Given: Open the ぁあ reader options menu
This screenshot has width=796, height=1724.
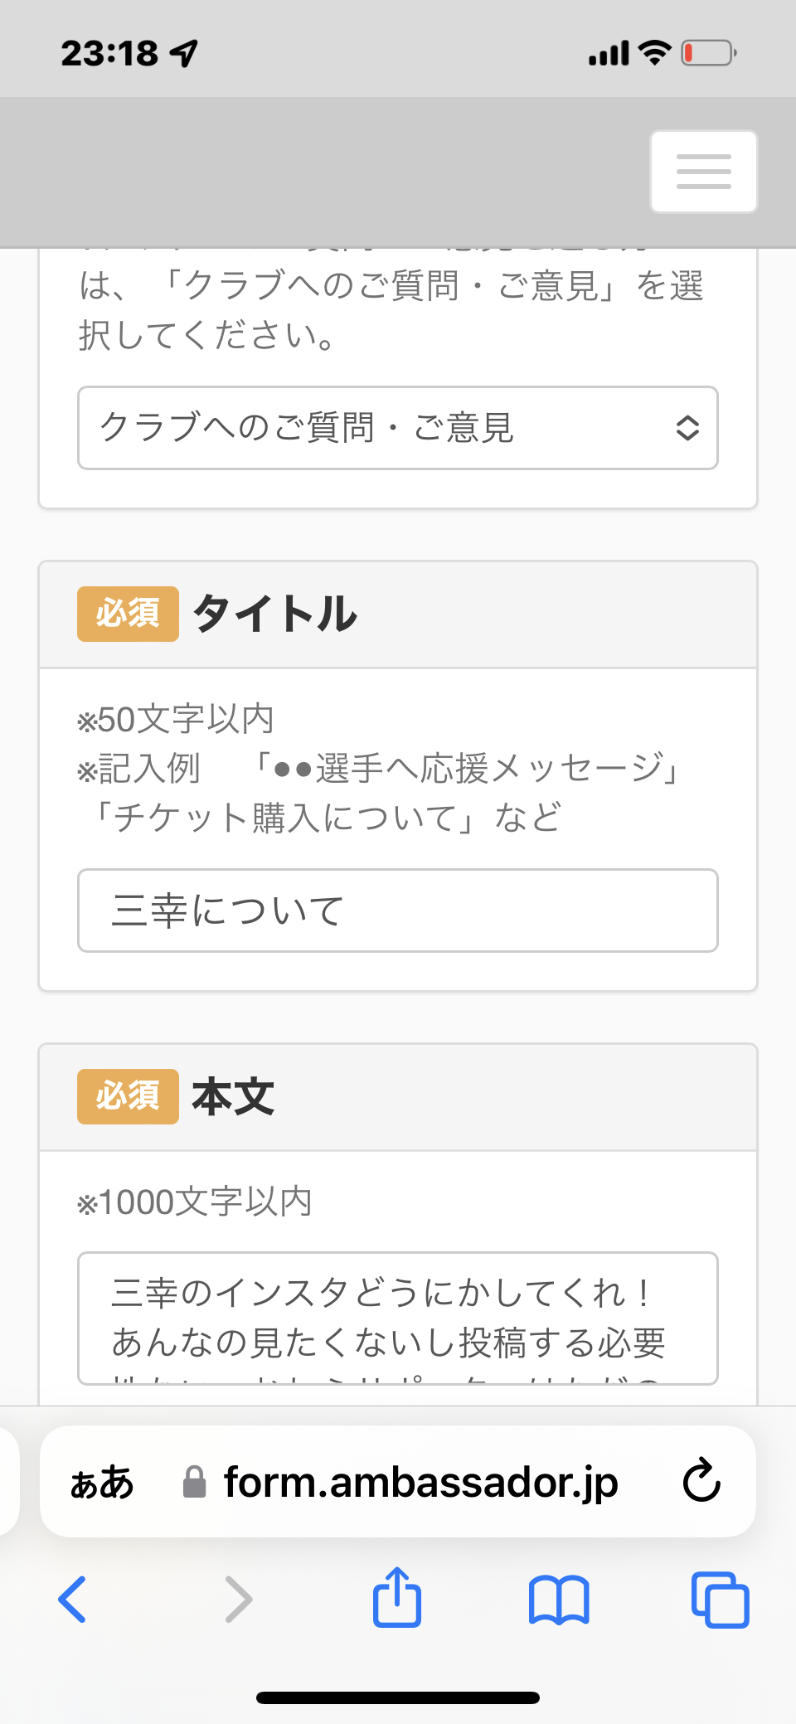Looking at the screenshot, I should tap(102, 1482).
